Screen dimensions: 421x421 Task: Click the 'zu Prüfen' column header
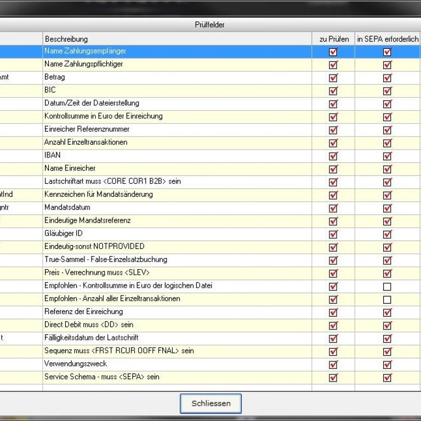[333, 39]
